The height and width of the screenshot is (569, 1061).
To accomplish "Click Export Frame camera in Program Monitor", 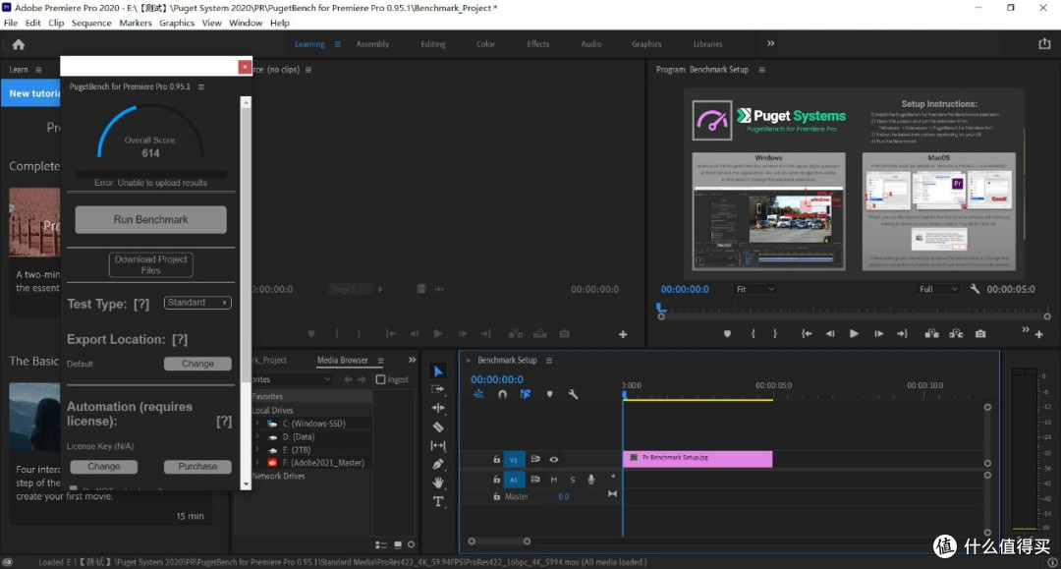I will (979, 333).
